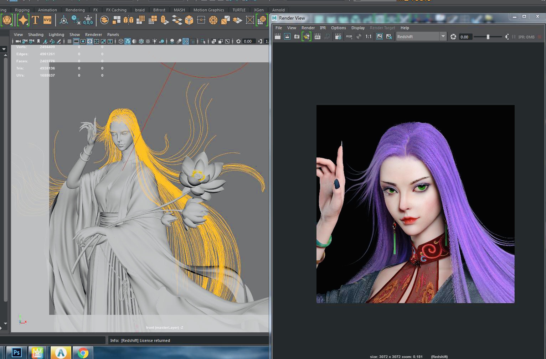Screen dimensions: 546x359
Task: Click the Snapshot camera icon in Render View
Action: click(297, 36)
